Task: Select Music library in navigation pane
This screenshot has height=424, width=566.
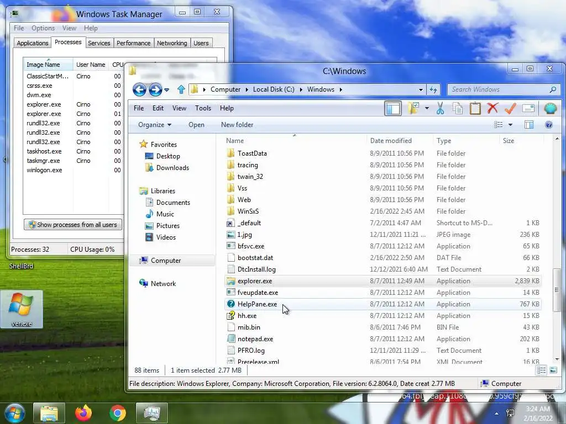Action: (160, 214)
